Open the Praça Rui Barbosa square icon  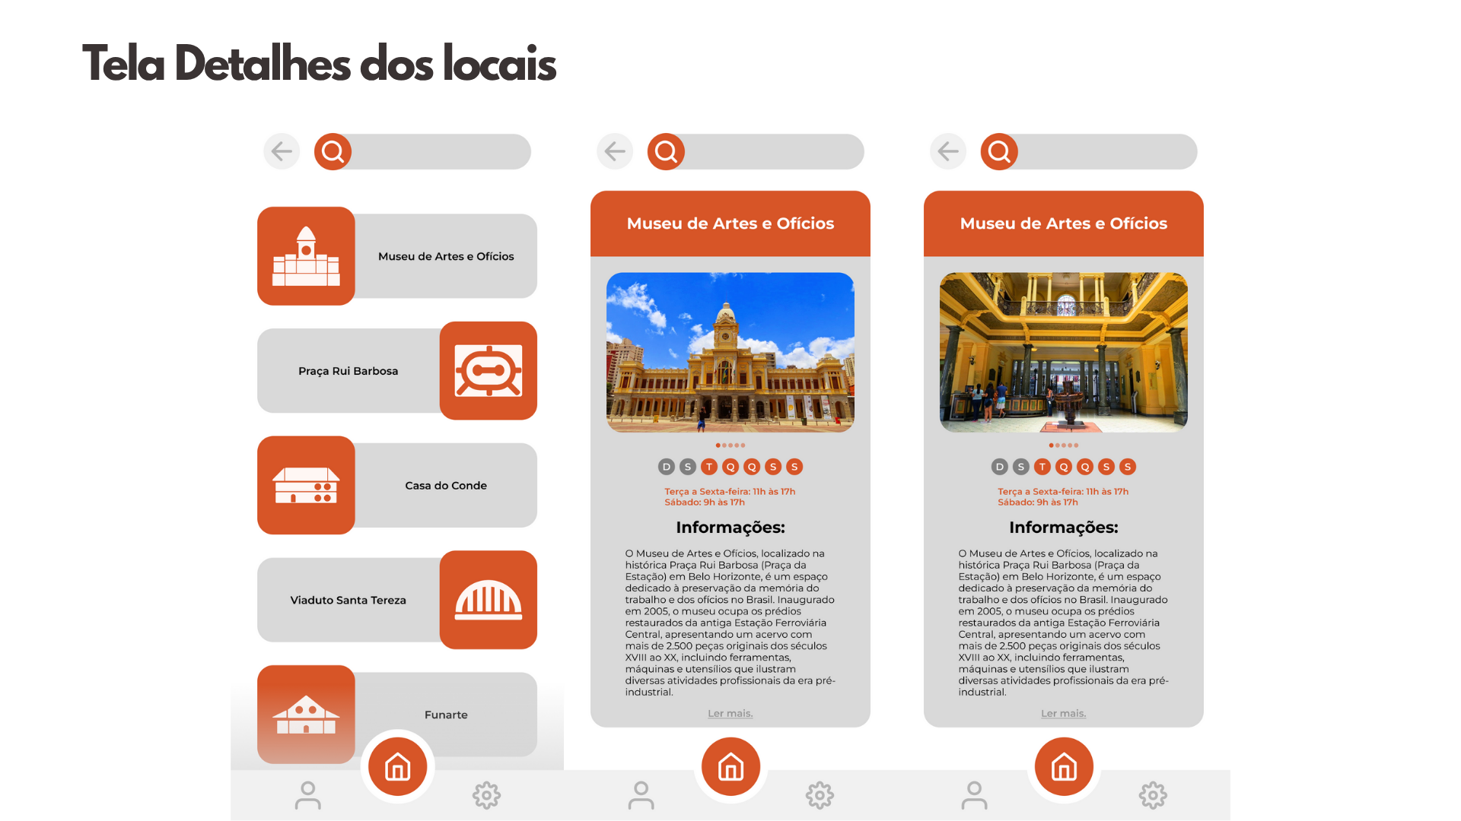click(x=488, y=371)
